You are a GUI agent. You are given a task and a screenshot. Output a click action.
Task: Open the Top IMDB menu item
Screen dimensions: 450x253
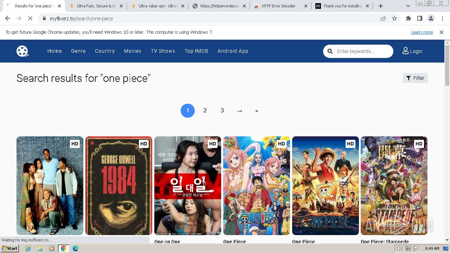[x=196, y=51]
